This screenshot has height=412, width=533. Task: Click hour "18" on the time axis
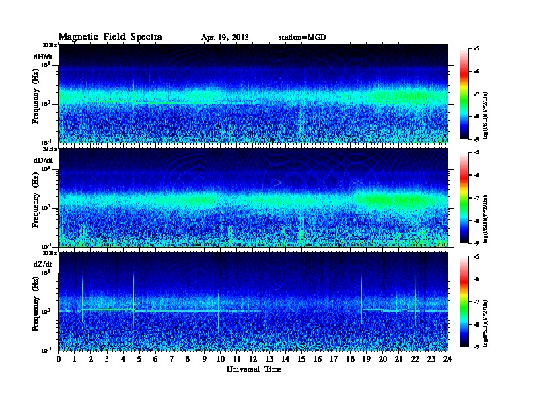point(350,359)
